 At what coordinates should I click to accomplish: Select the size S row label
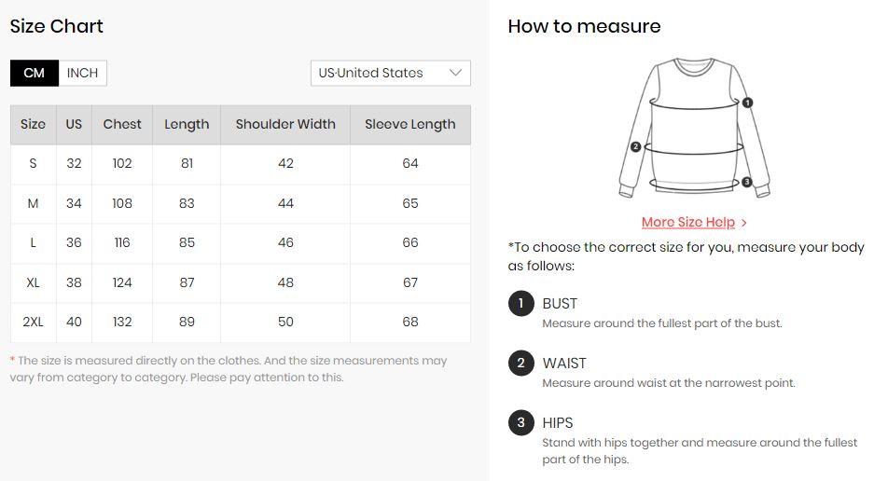33,164
